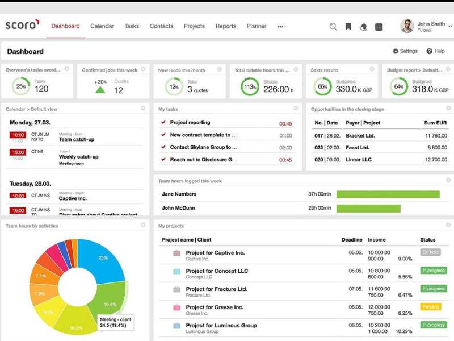This screenshot has height=341, width=454.
Task: Click John McDunn green hours bar
Action: click(368, 208)
